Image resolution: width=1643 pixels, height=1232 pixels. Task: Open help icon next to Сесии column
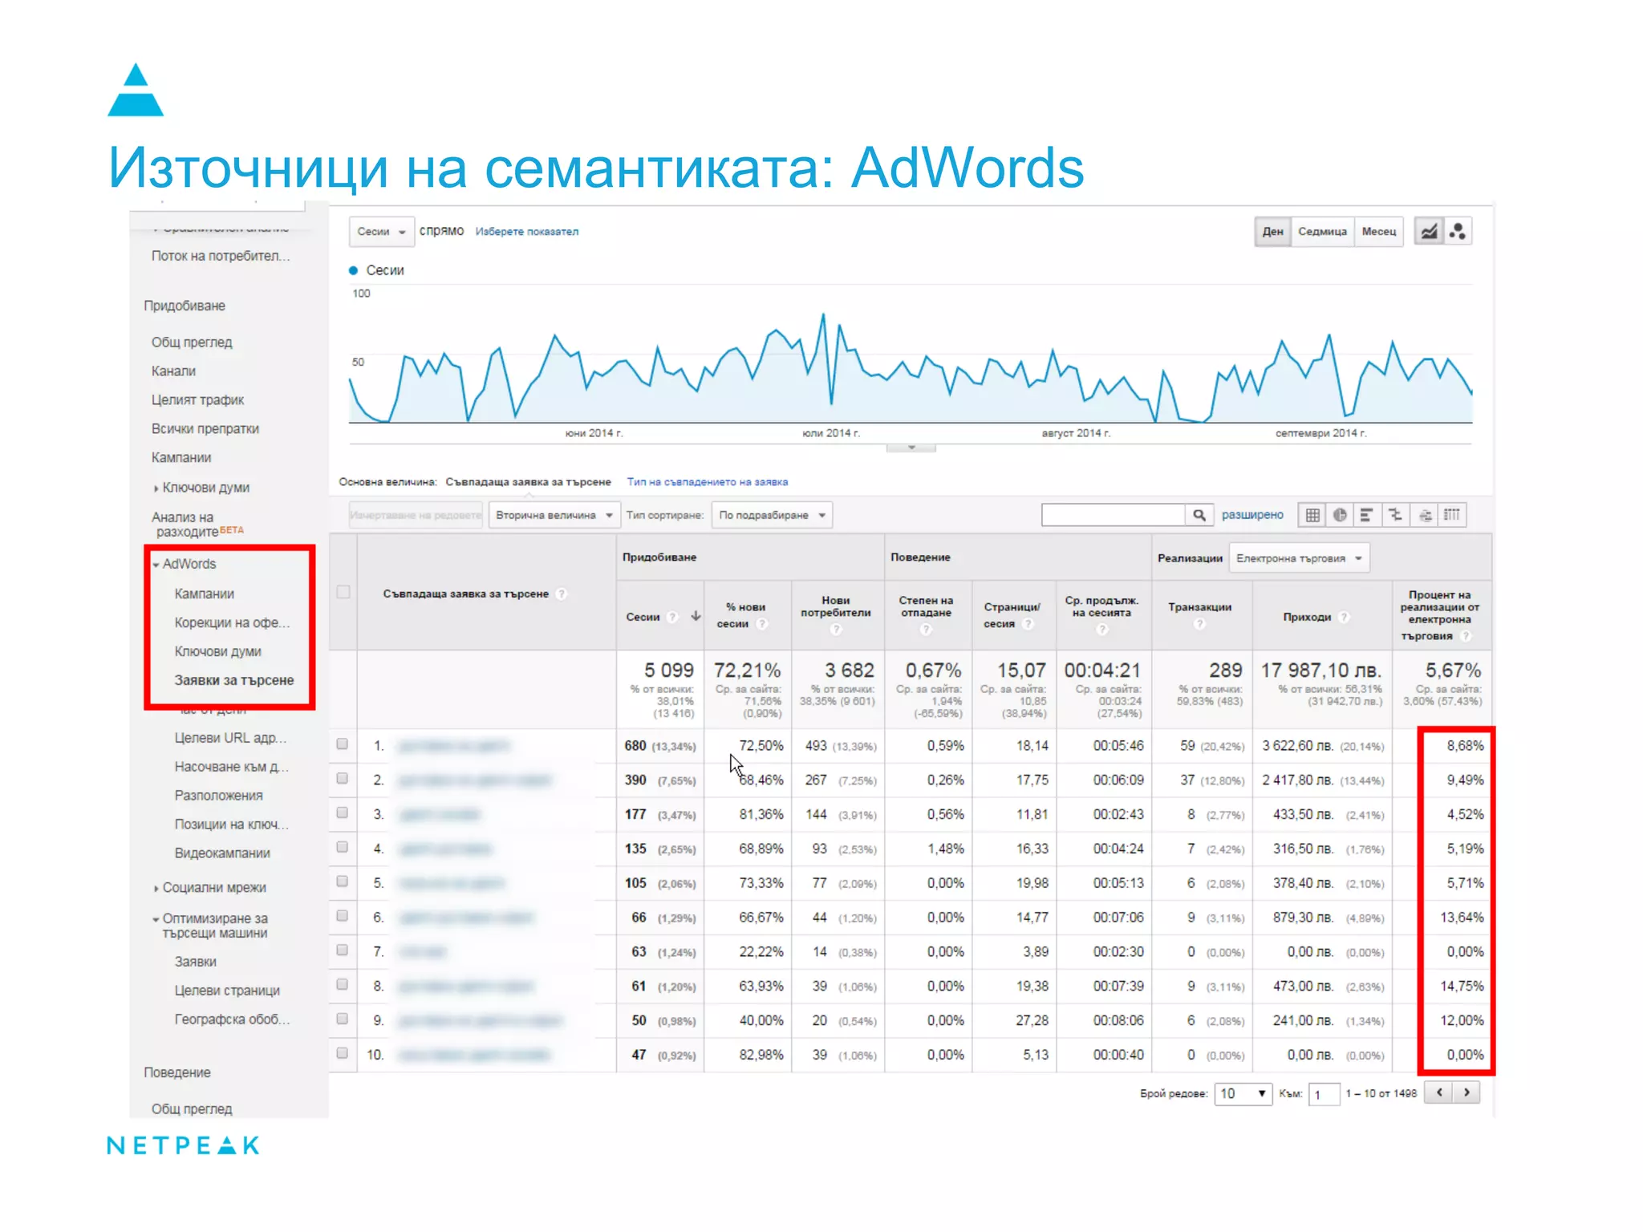point(673,617)
